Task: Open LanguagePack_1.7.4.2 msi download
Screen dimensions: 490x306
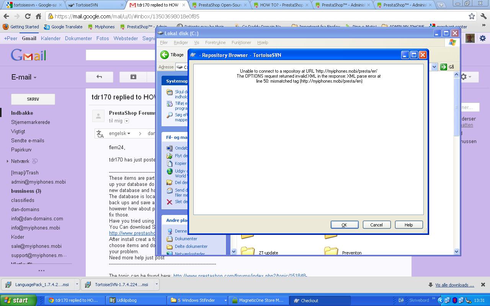Action: (x=38, y=285)
